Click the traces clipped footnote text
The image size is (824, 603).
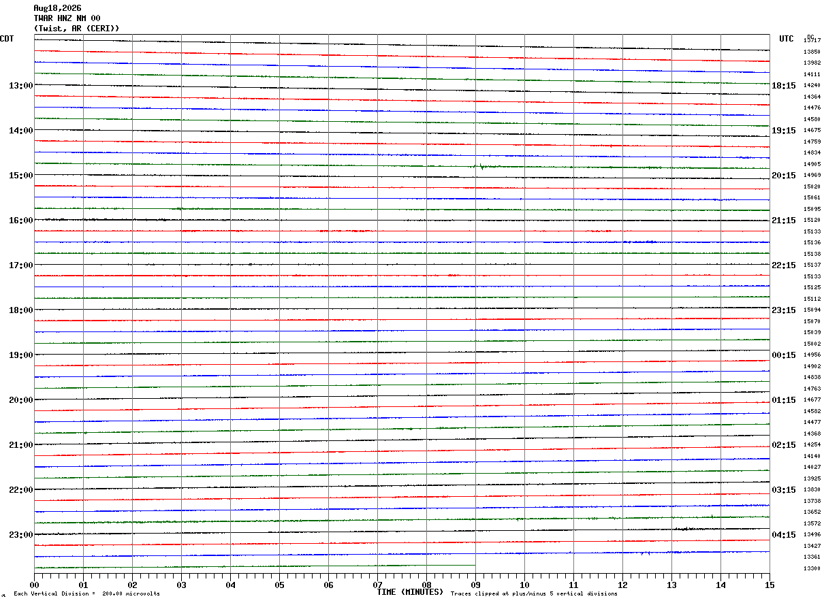click(534, 594)
